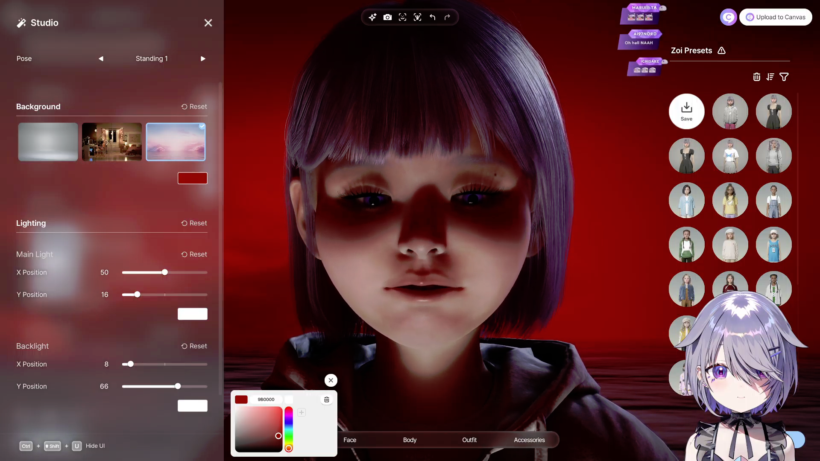This screenshot has height=461, width=820.
Task: Add current color with the plus button
Action: pyautogui.click(x=302, y=412)
